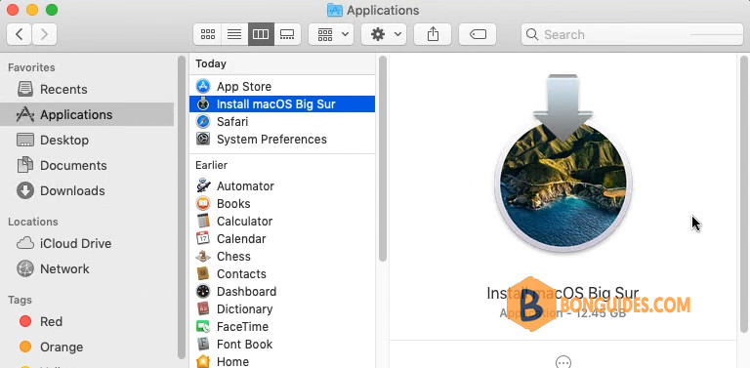Image resolution: width=750 pixels, height=368 pixels.
Task: Click the FaceTime app icon
Action: (x=203, y=327)
